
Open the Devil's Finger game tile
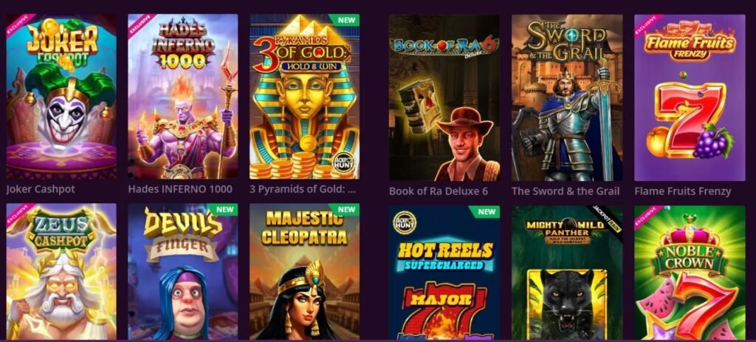click(x=183, y=272)
